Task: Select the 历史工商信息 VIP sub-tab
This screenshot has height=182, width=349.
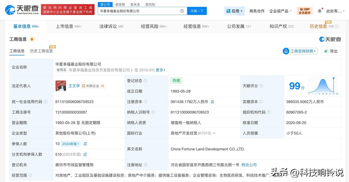Action: (41, 51)
